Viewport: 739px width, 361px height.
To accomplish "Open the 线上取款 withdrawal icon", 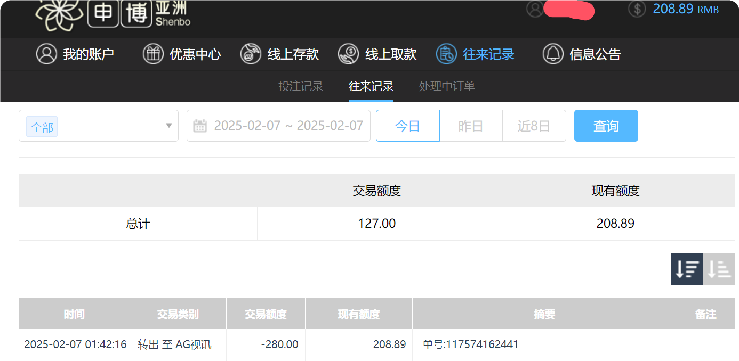I will pos(349,54).
